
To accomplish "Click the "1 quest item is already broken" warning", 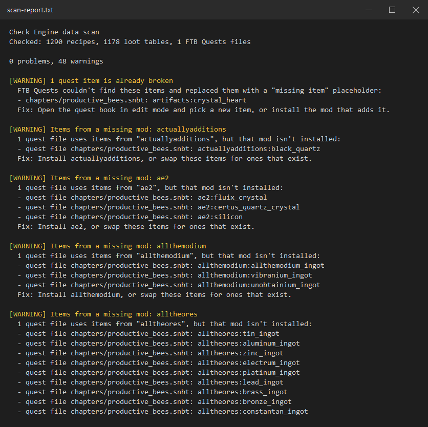I will point(91,80).
